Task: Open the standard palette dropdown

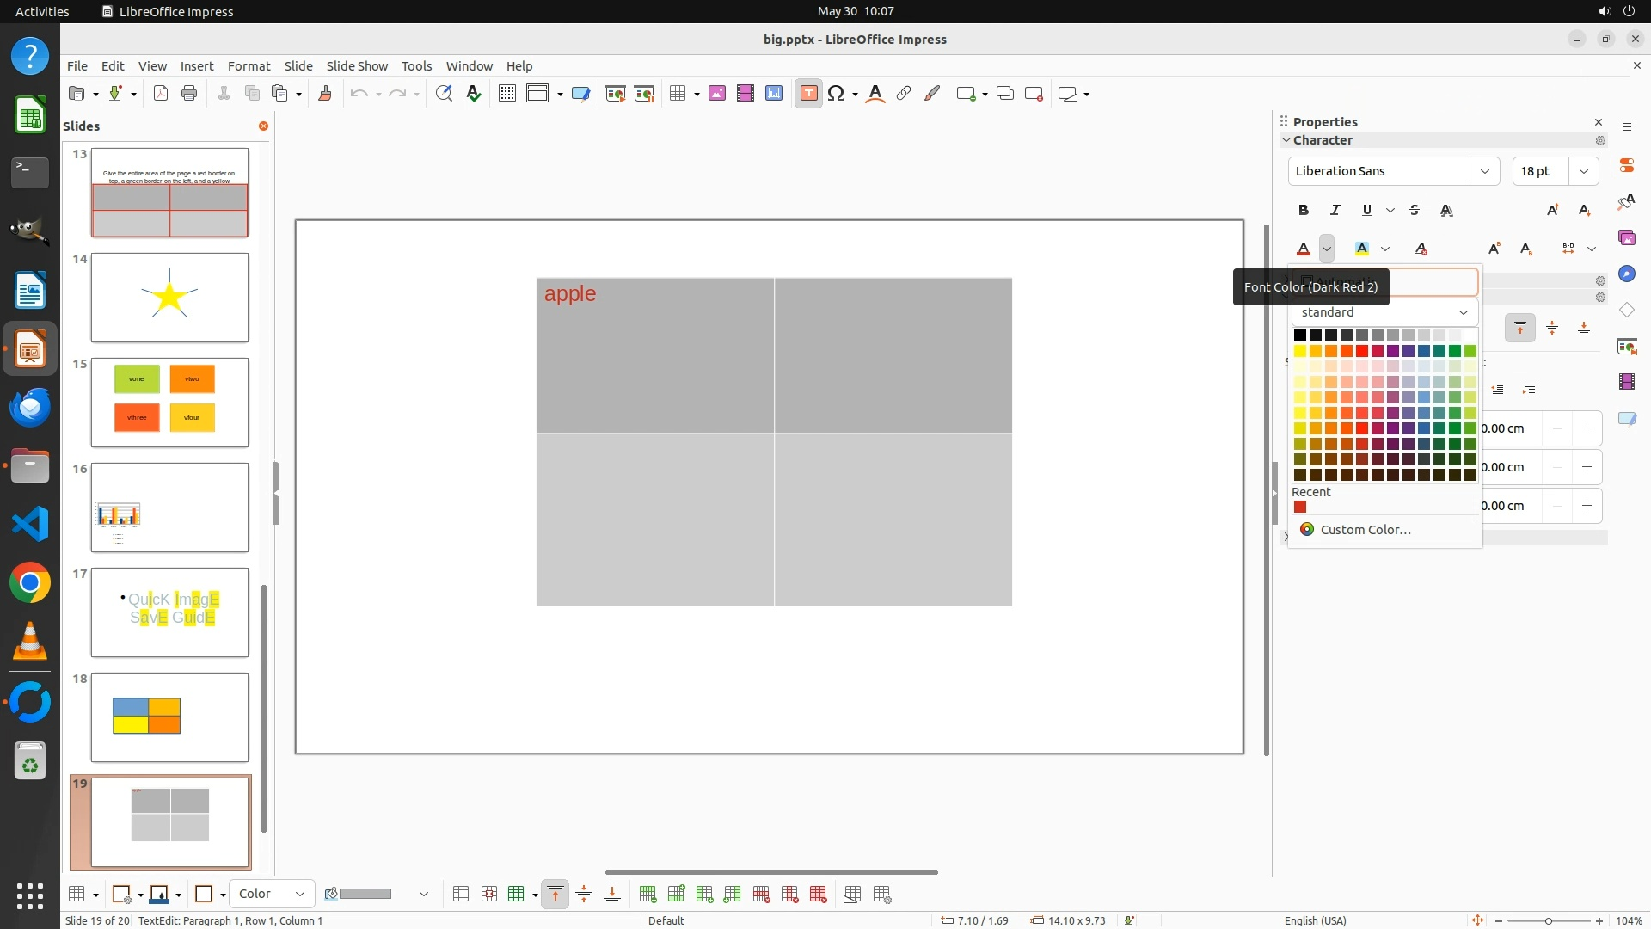Action: click(x=1384, y=312)
